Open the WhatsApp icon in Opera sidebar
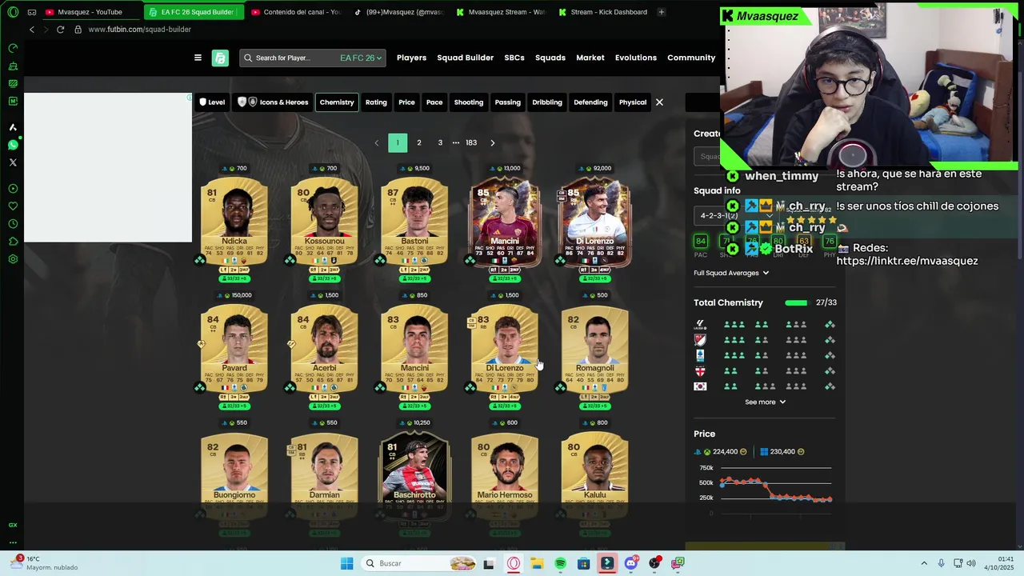 click(x=13, y=145)
